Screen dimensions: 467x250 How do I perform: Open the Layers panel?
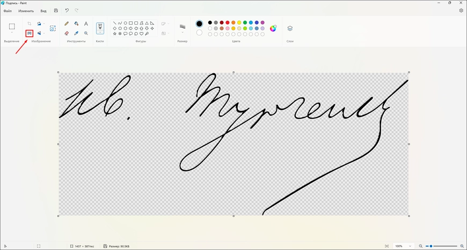290,28
